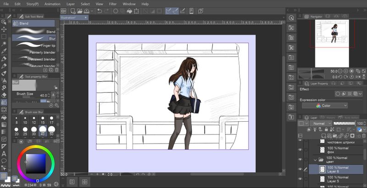This screenshot has height=188, width=367.
Task: Collapse the цвет layer folder
Action: [315, 160]
